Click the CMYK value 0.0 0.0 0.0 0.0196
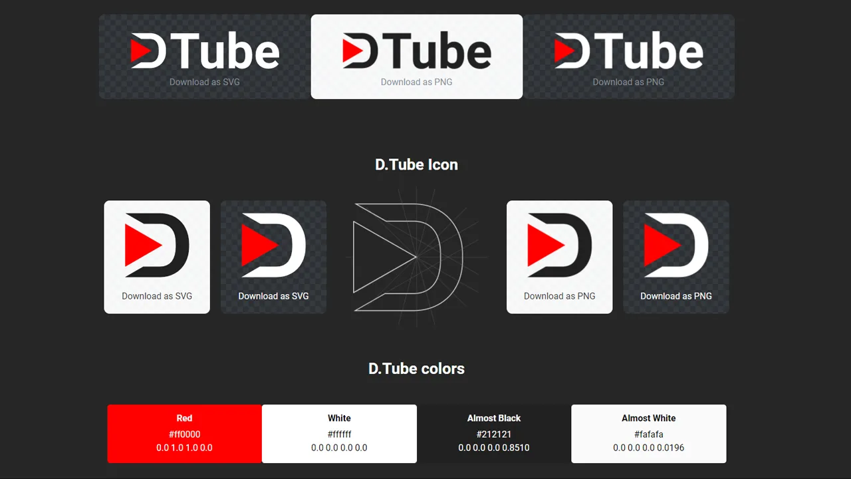 [x=649, y=448]
